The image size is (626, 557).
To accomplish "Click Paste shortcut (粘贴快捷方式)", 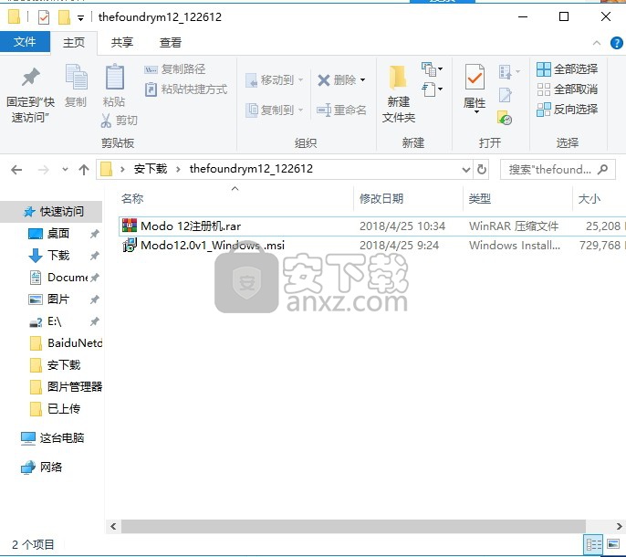I will click(x=186, y=89).
